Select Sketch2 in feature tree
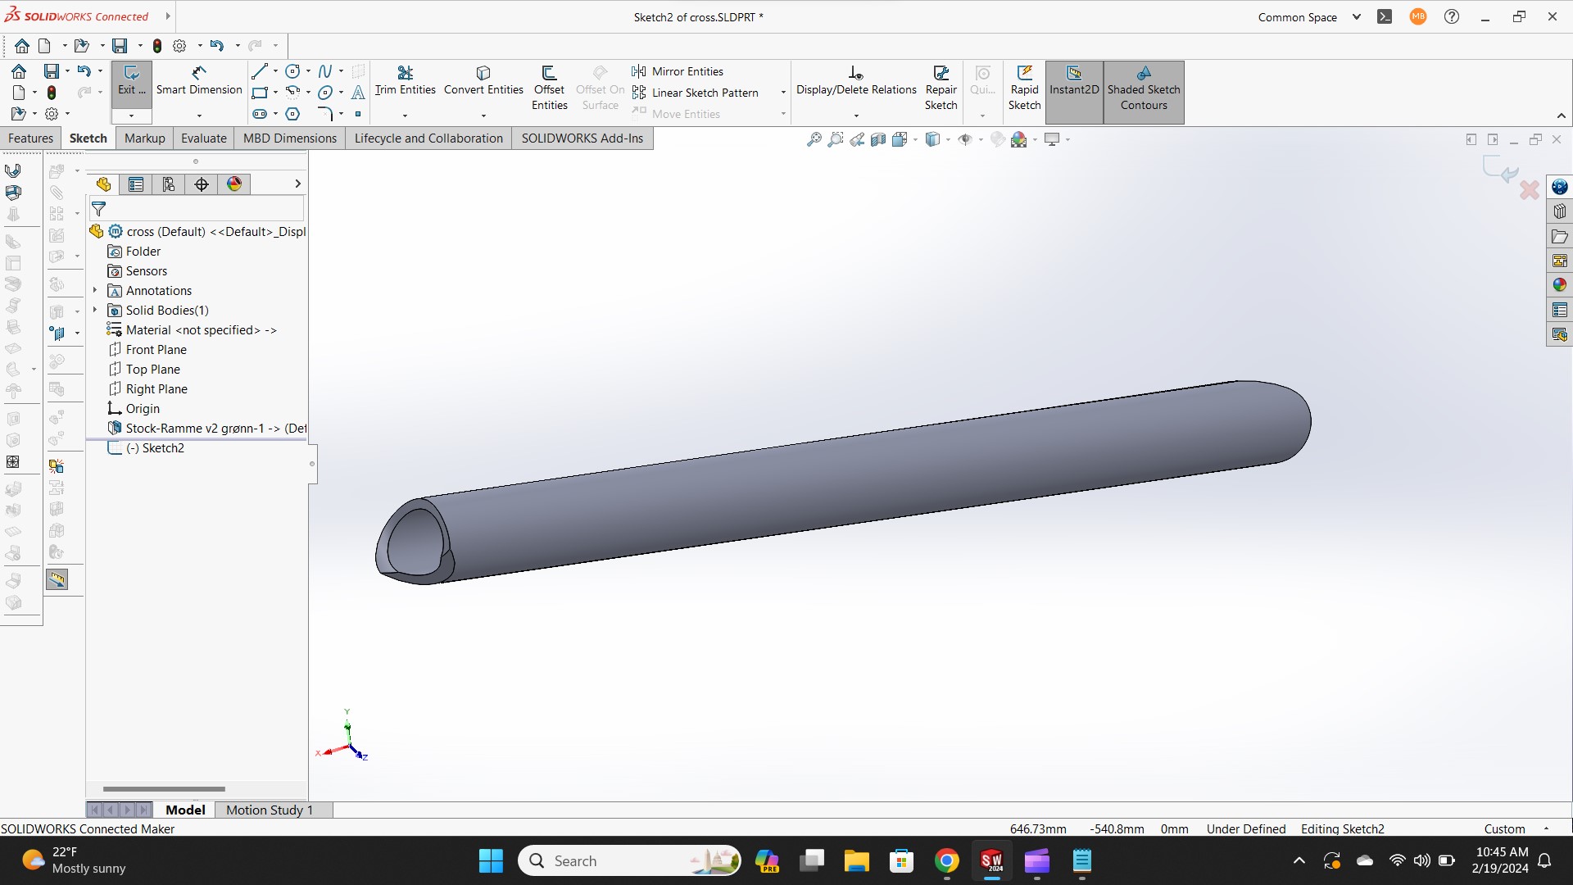 click(x=155, y=448)
